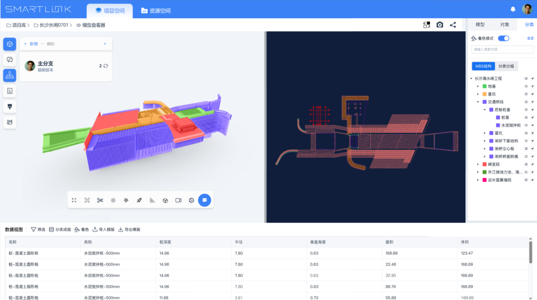The image size is (537, 300).
Task: Click the QR code scan icon
Action: tap(427, 25)
